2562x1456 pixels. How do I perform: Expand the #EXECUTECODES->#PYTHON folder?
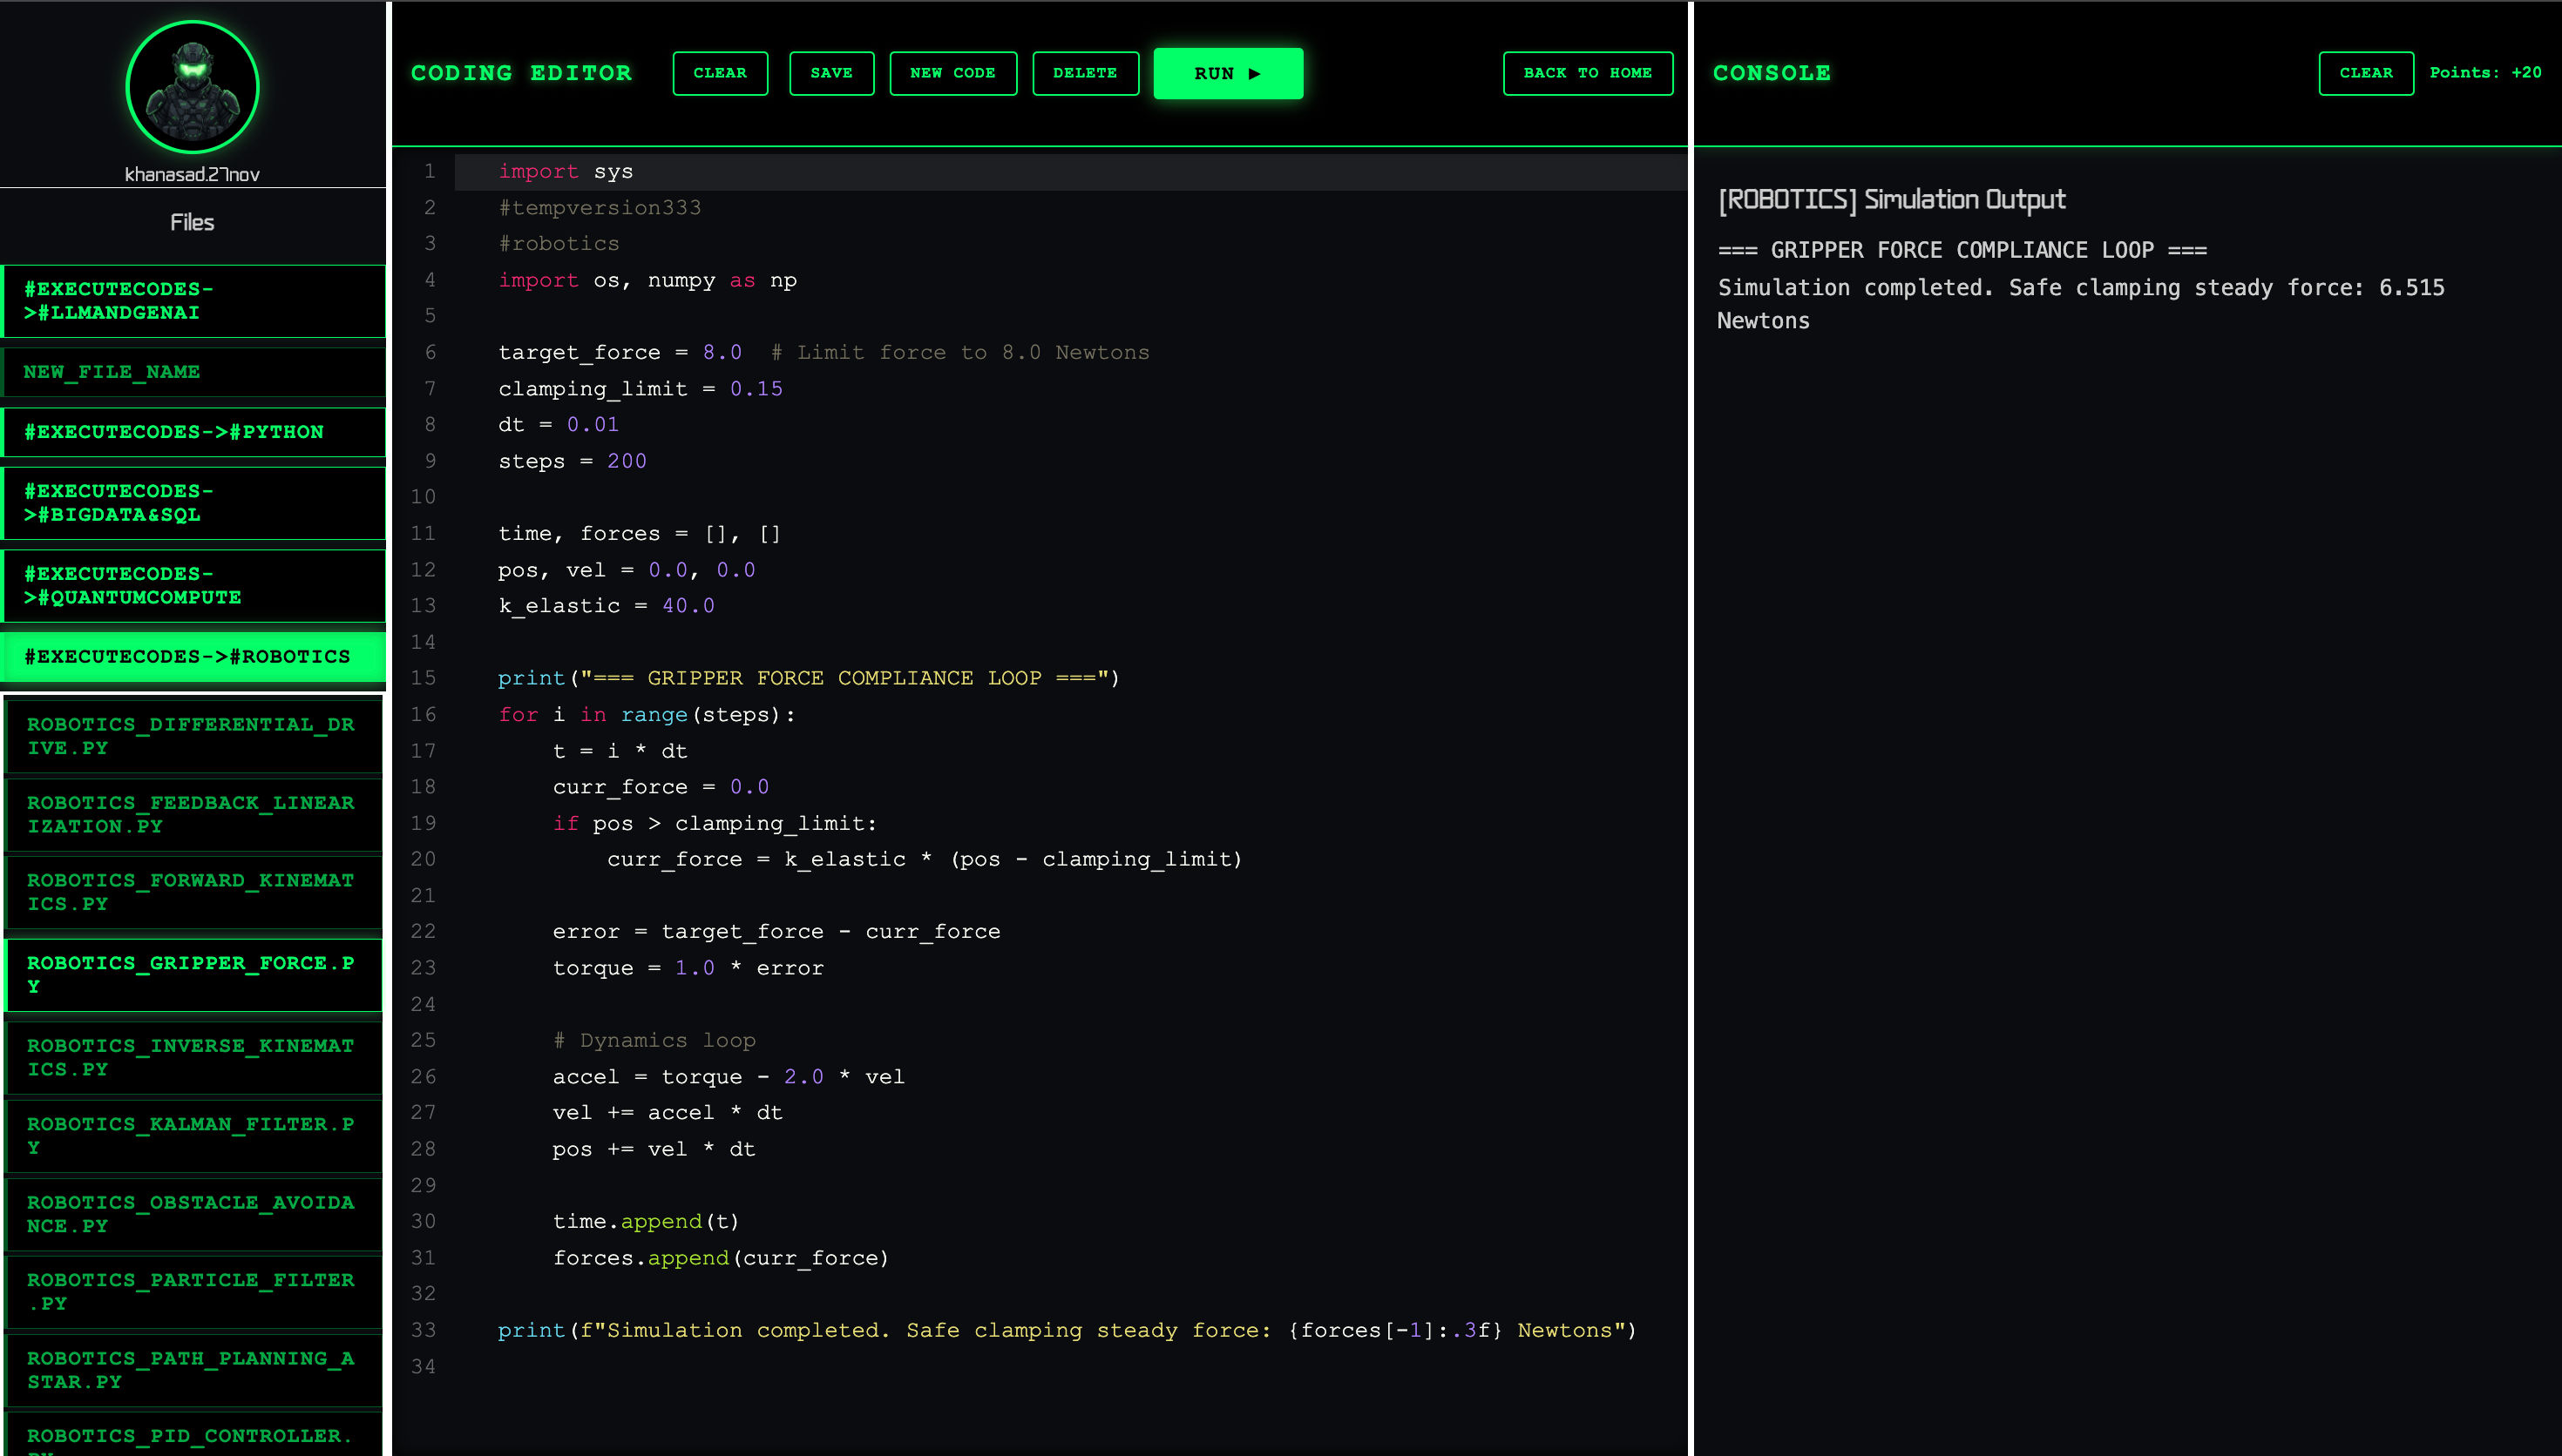click(193, 432)
